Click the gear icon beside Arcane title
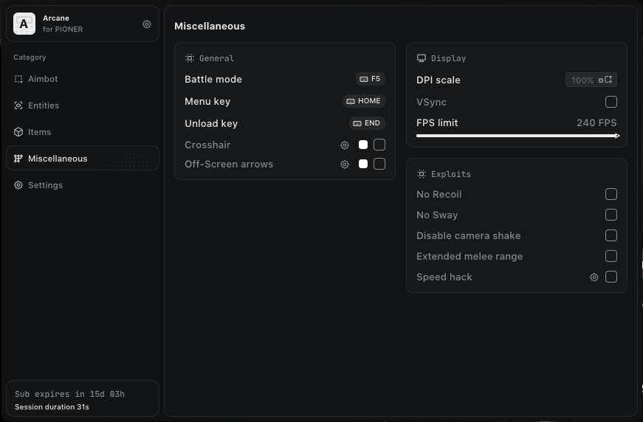643x422 pixels. [147, 24]
